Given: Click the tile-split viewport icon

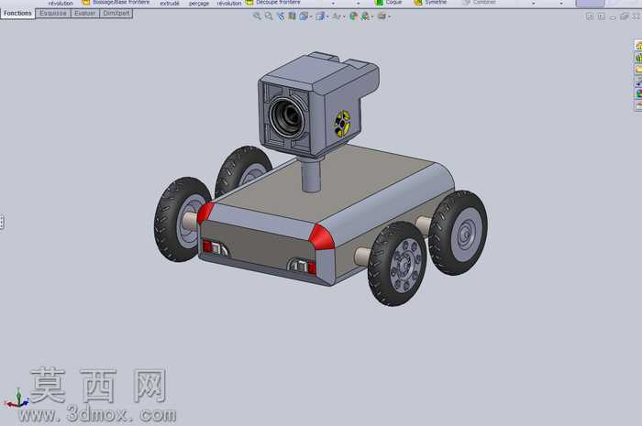Looking at the screenshot, I should coord(590,16).
